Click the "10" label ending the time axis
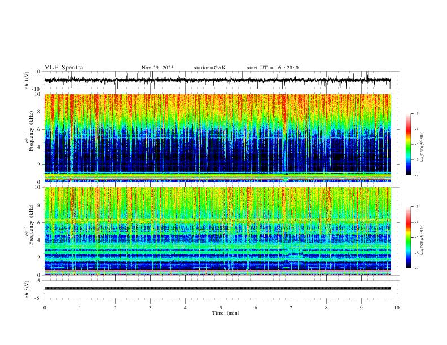The height and width of the screenshot is (345, 447). 397,308
